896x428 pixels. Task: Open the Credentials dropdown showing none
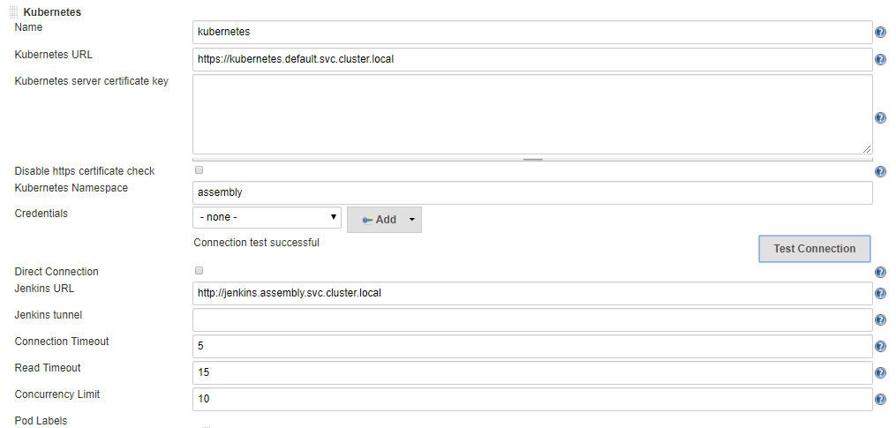pyautogui.click(x=267, y=218)
